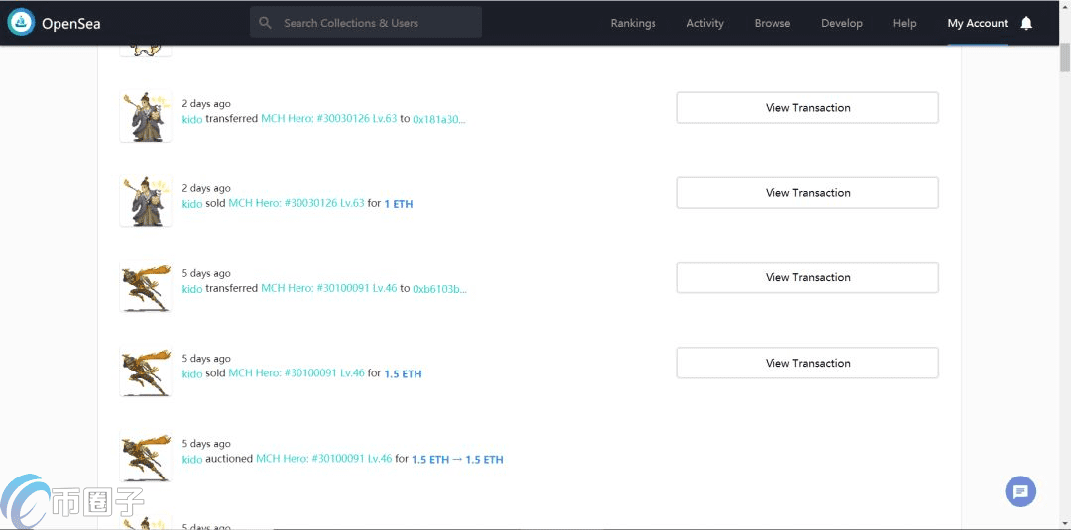The image size is (1071, 530).
Task: Focus the Search Collections & Users field
Action: point(365,23)
